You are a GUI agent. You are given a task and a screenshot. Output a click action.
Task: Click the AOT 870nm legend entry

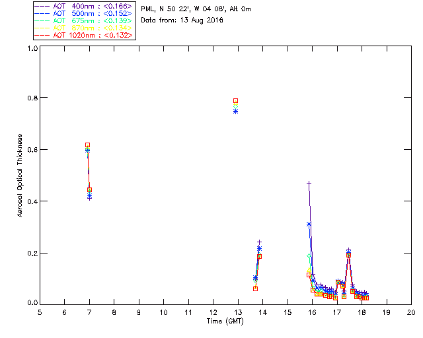84,28
